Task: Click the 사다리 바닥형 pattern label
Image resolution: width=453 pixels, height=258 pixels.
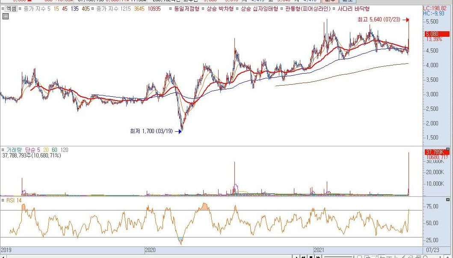Action: pos(354,9)
